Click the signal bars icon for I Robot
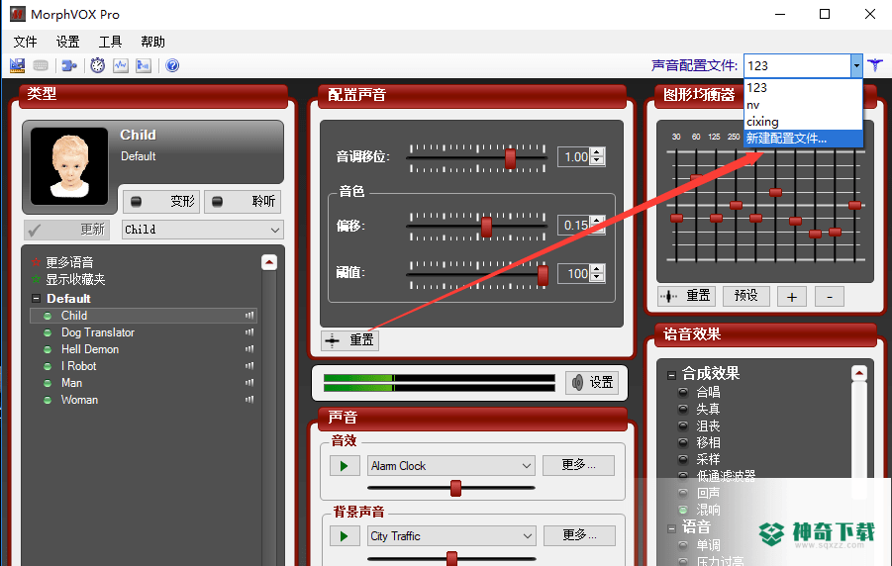892x566 pixels. click(249, 366)
